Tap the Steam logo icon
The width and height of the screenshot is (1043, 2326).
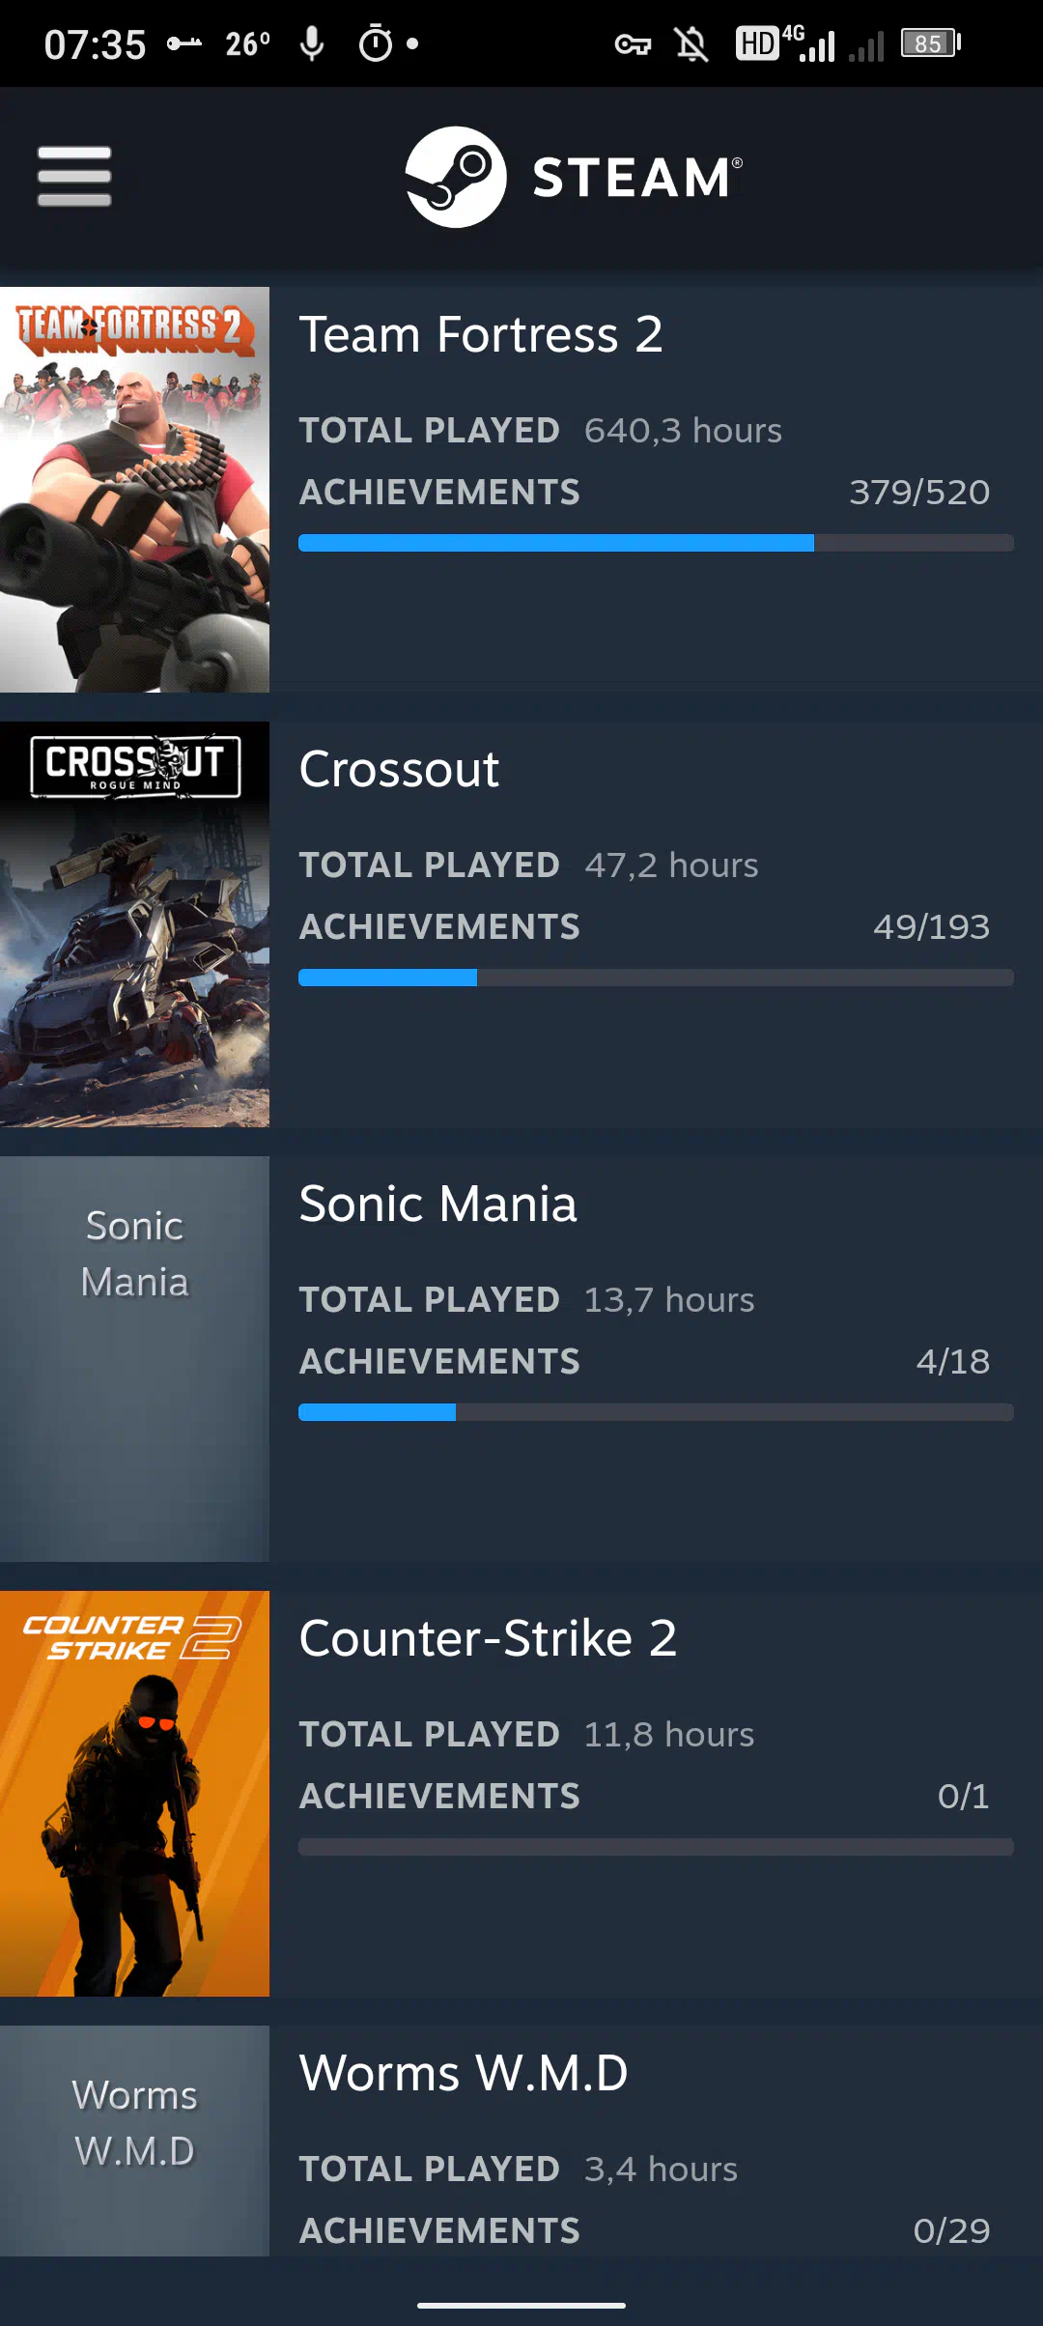tap(455, 177)
